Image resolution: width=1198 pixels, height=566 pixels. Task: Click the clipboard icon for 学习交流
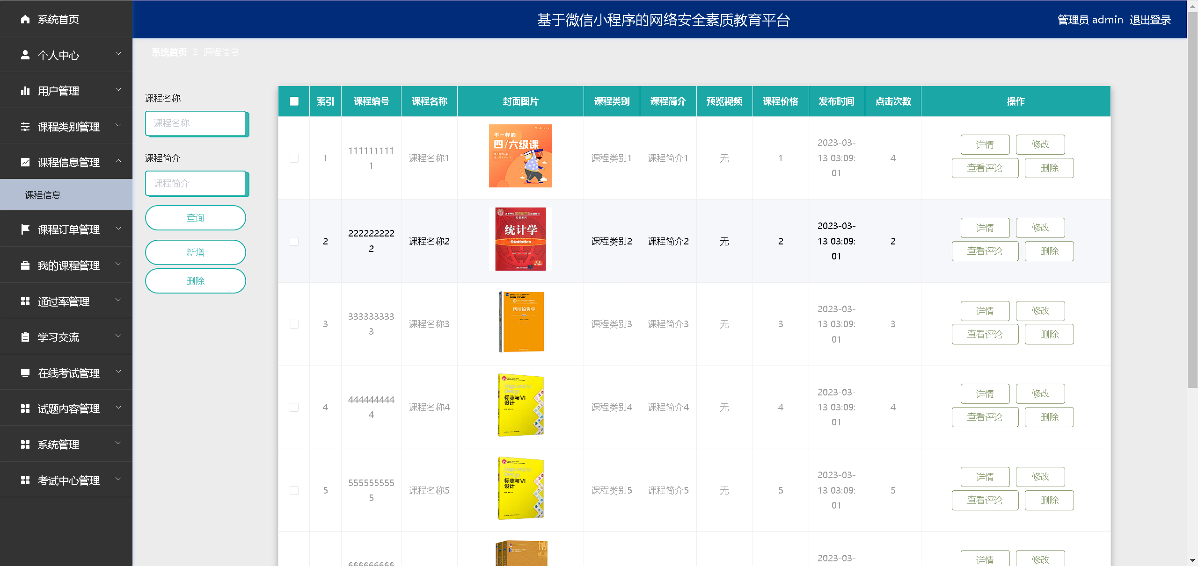(x=25, y=337)
